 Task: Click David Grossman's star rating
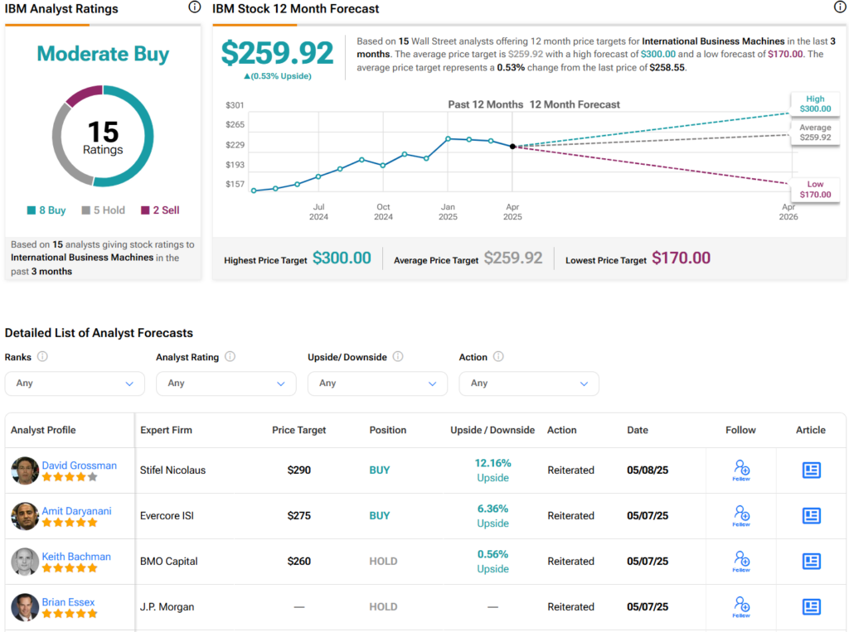pyautogui.click(x=70, y=477)
